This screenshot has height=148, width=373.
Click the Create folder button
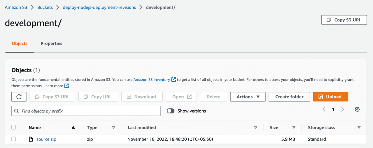[289, 97]
